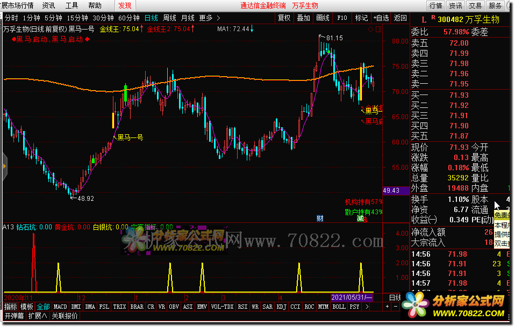Click the 财 finance marker on the chart
This screenshot has height=327, width=515.
[x=320, y=219]
